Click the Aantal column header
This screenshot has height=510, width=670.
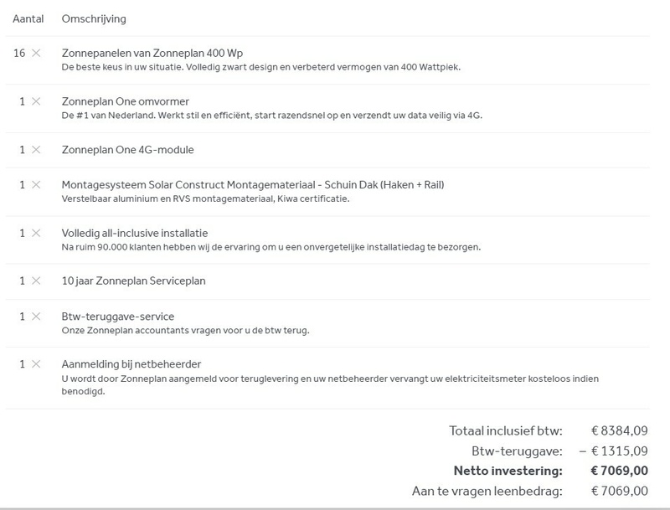pyautogui.click(x=28, y=18)
